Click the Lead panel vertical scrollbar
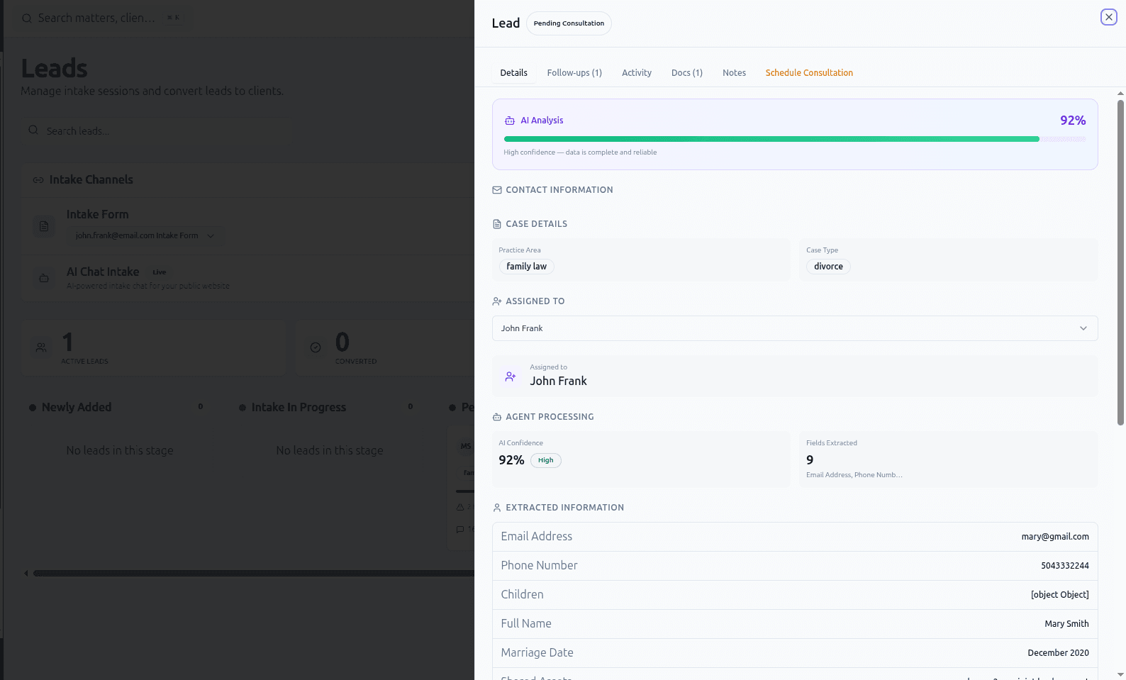 click(x=1120, y=262)
